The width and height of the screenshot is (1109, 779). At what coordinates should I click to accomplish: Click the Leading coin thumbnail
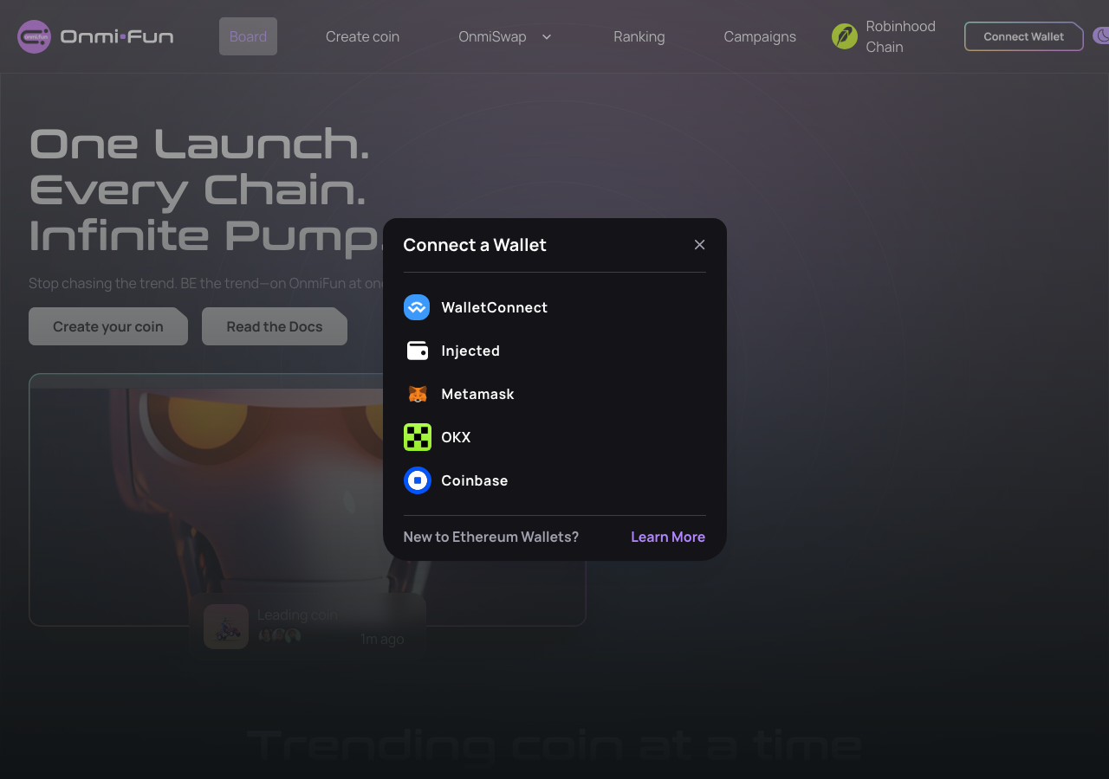(x=226, y=627)
